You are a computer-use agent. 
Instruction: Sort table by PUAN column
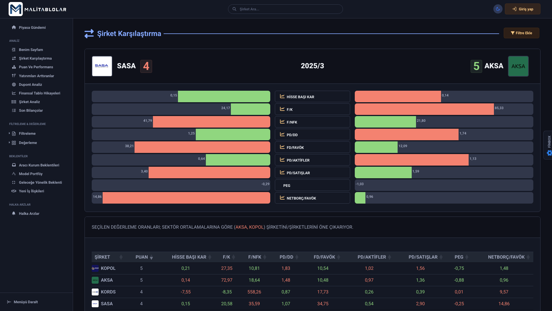[x=151, y=257]
